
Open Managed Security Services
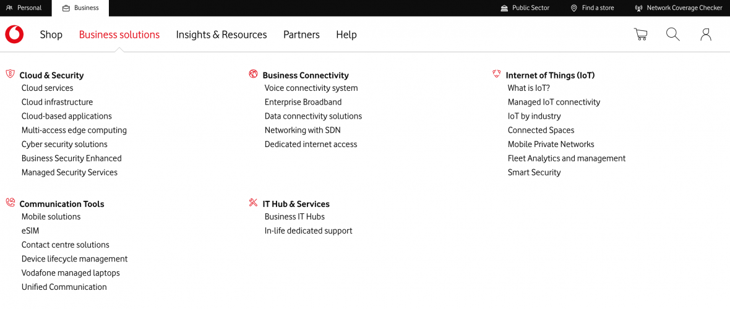(x=69, y=172)
